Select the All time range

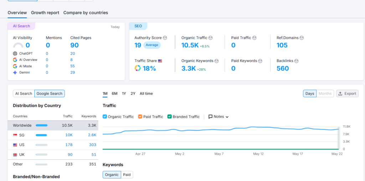[x=146, y=94]
